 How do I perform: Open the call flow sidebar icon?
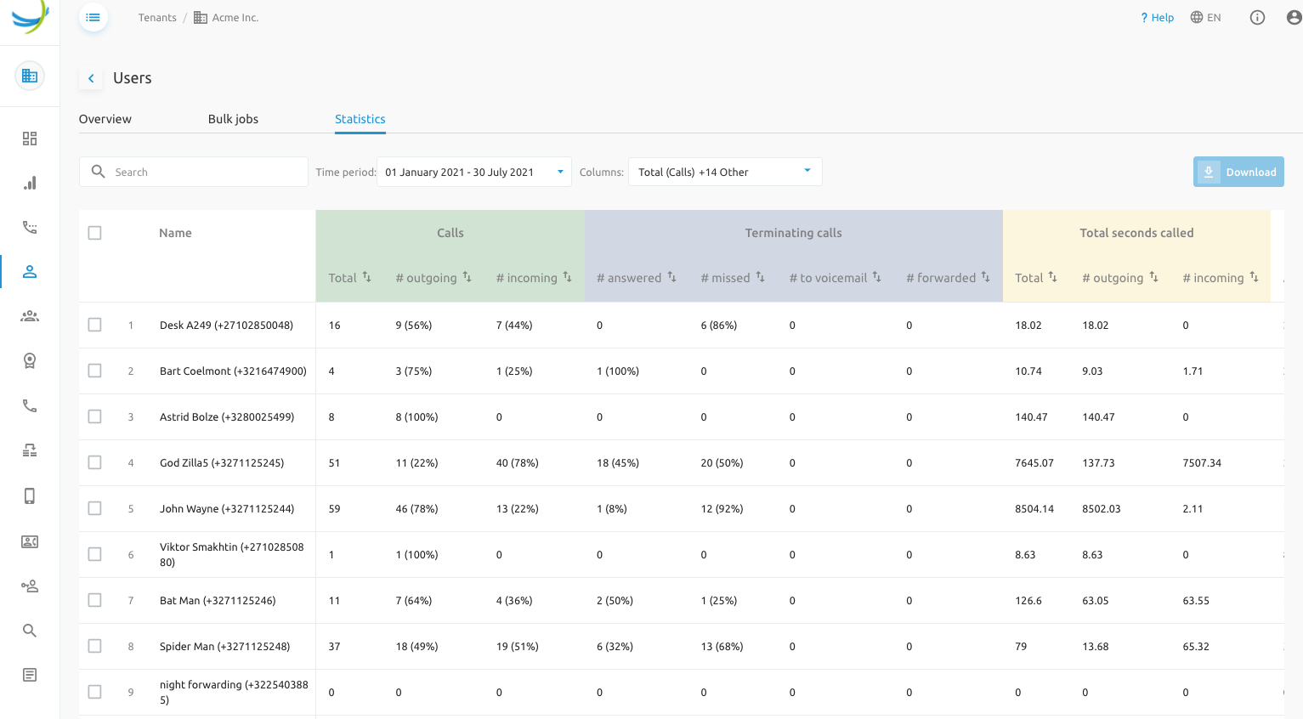click(x=30, y=450)
